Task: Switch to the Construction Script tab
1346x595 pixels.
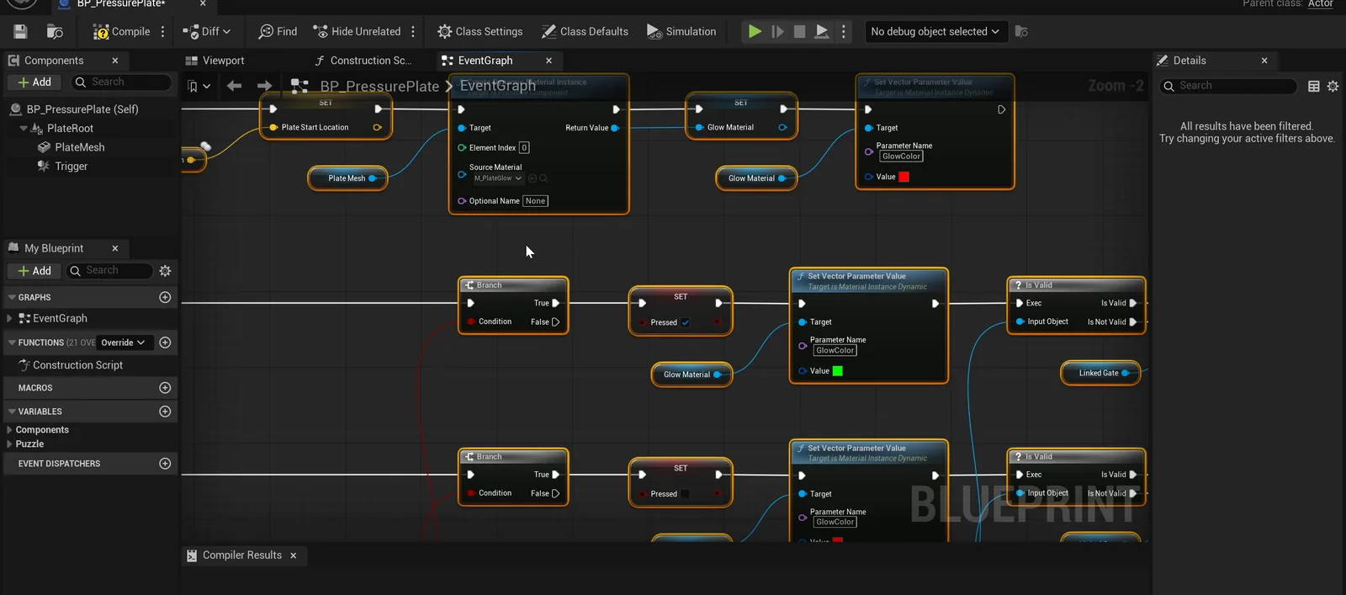Action: (x=363, y=61)
